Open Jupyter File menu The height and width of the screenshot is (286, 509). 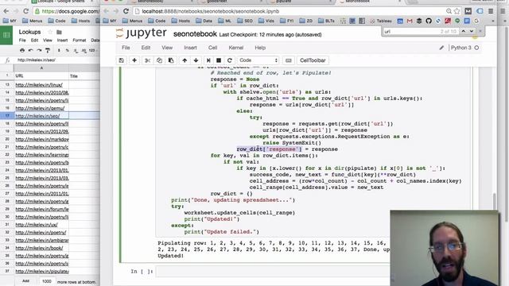[x=126, y=48]
